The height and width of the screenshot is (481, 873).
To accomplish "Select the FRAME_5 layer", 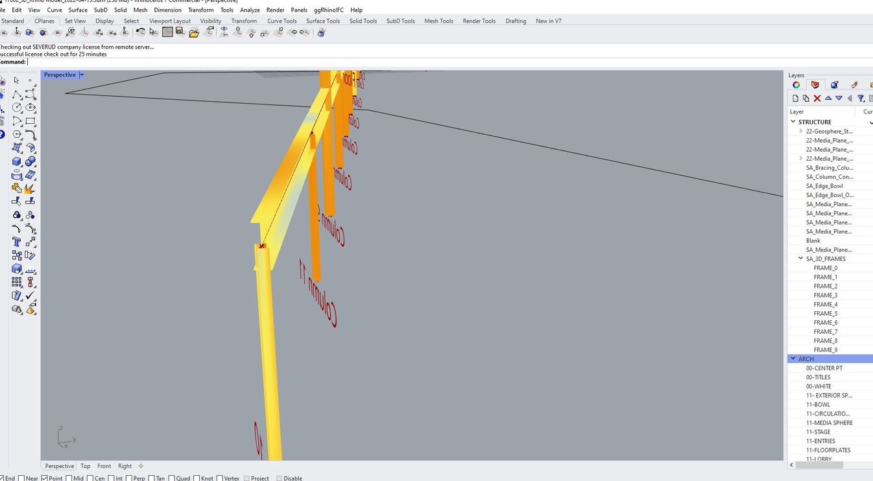I will click(825, 313).
